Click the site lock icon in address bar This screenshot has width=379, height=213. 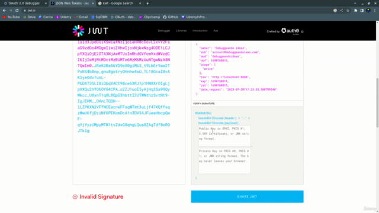[25, 11]
